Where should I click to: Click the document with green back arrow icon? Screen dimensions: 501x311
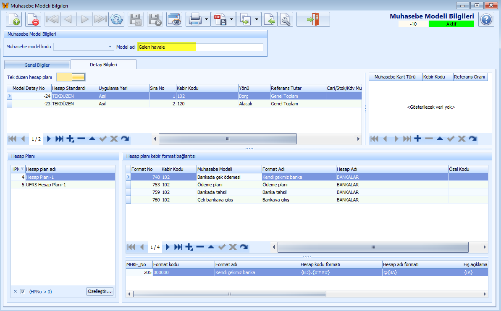[269, 19]
